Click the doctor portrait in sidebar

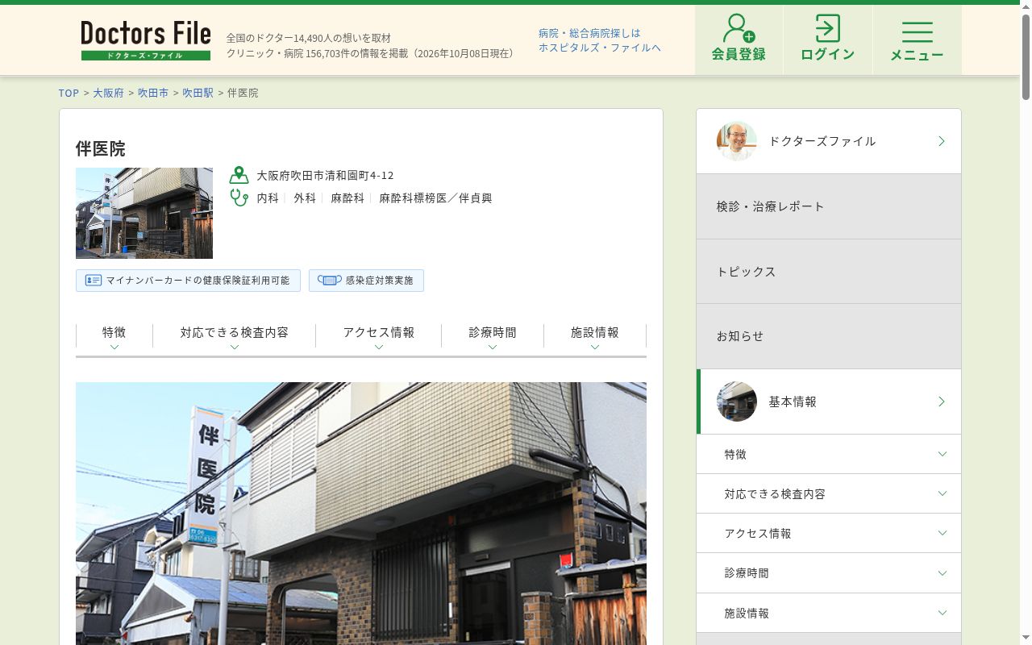[x=737, y=141]
